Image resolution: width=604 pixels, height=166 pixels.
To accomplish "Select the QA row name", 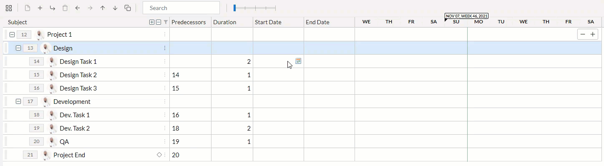I will click(x=64, y=141).
